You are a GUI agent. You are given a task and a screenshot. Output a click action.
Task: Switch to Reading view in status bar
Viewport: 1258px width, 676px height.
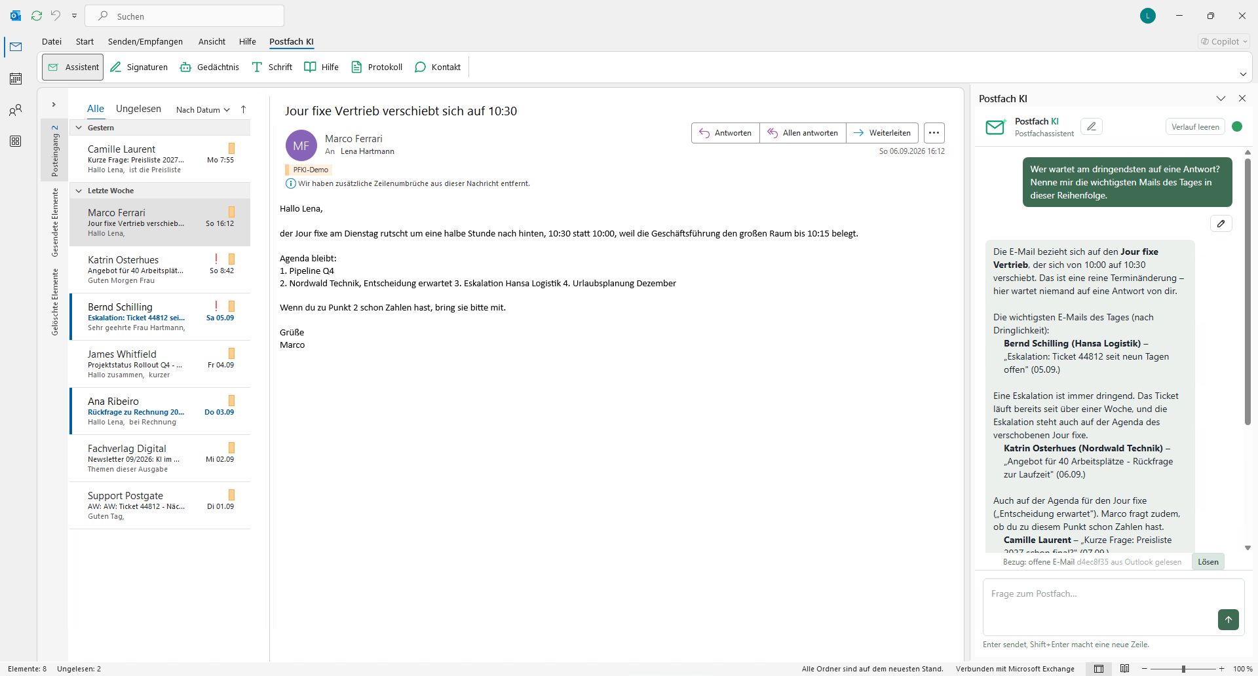pos(1124,669)
